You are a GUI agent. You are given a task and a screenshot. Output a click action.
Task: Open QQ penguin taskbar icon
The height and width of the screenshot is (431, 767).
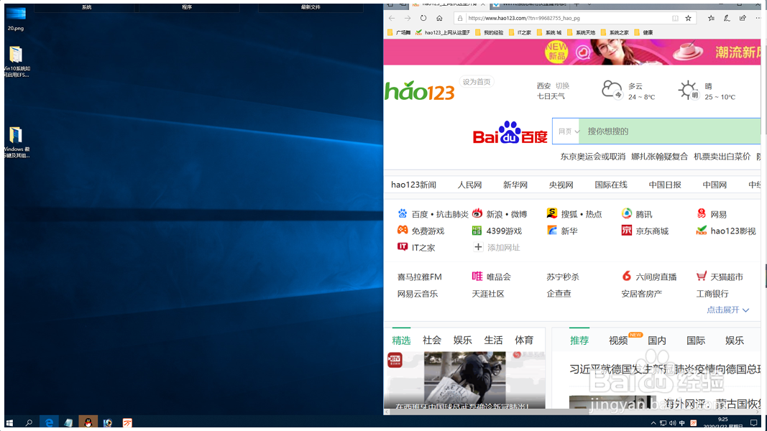[88, 422]
